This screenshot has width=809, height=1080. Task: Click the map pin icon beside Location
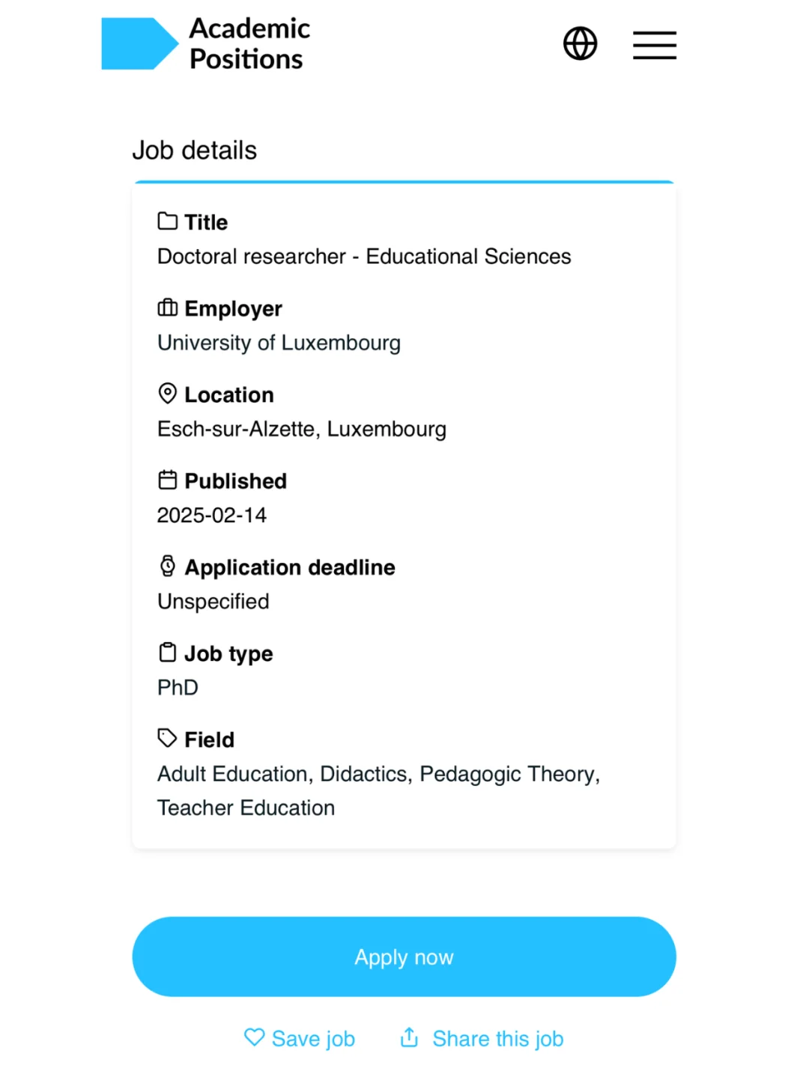[x=168, y=394]
